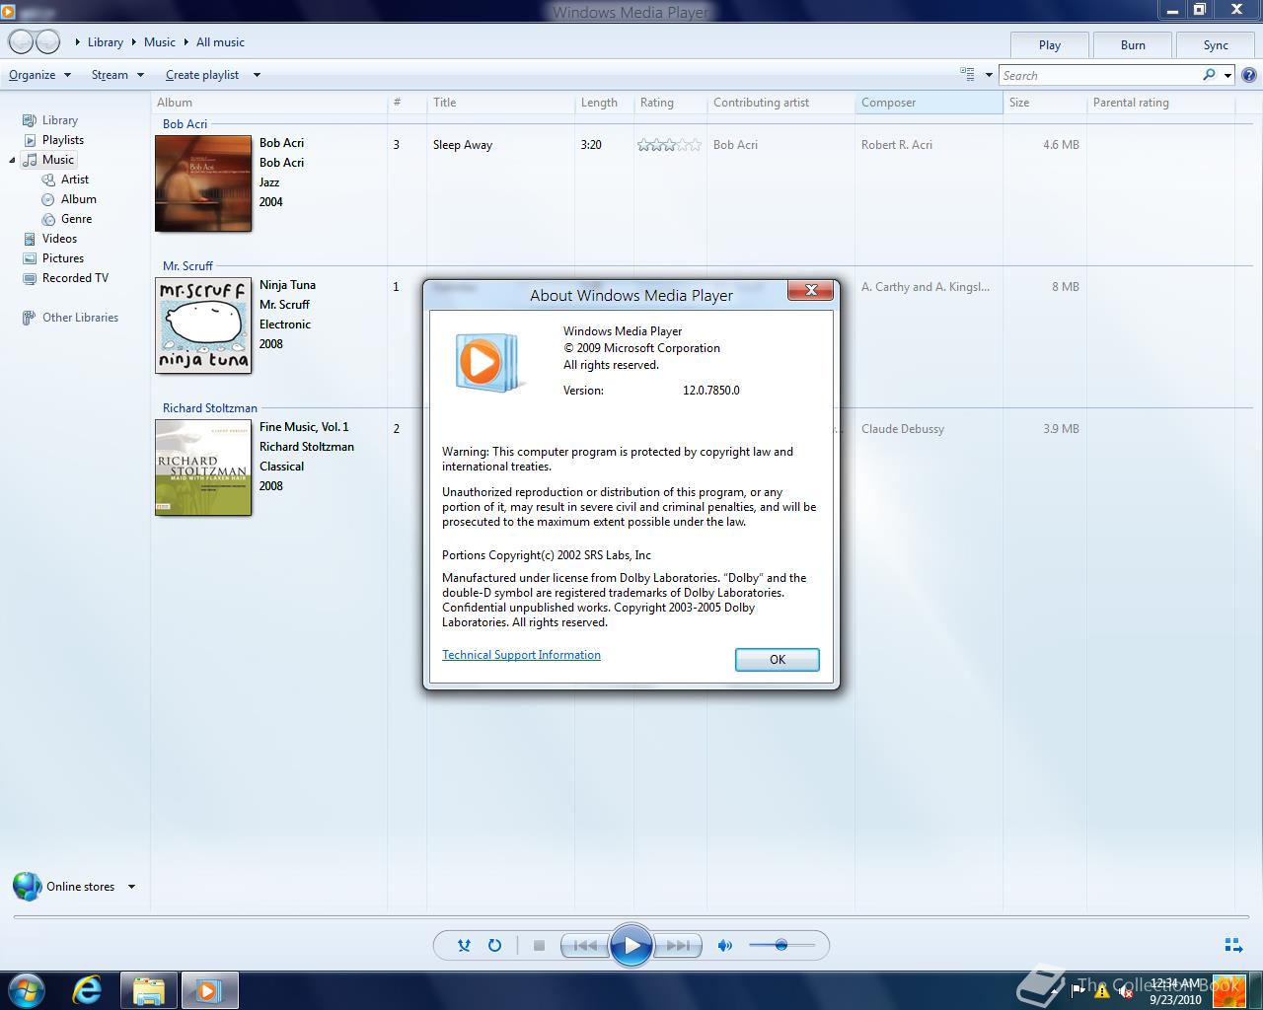Sort by Contributing artist column header
The width and height of the screenshot is (1263, 1010).
pyautogui.click(x=780, y=103)
